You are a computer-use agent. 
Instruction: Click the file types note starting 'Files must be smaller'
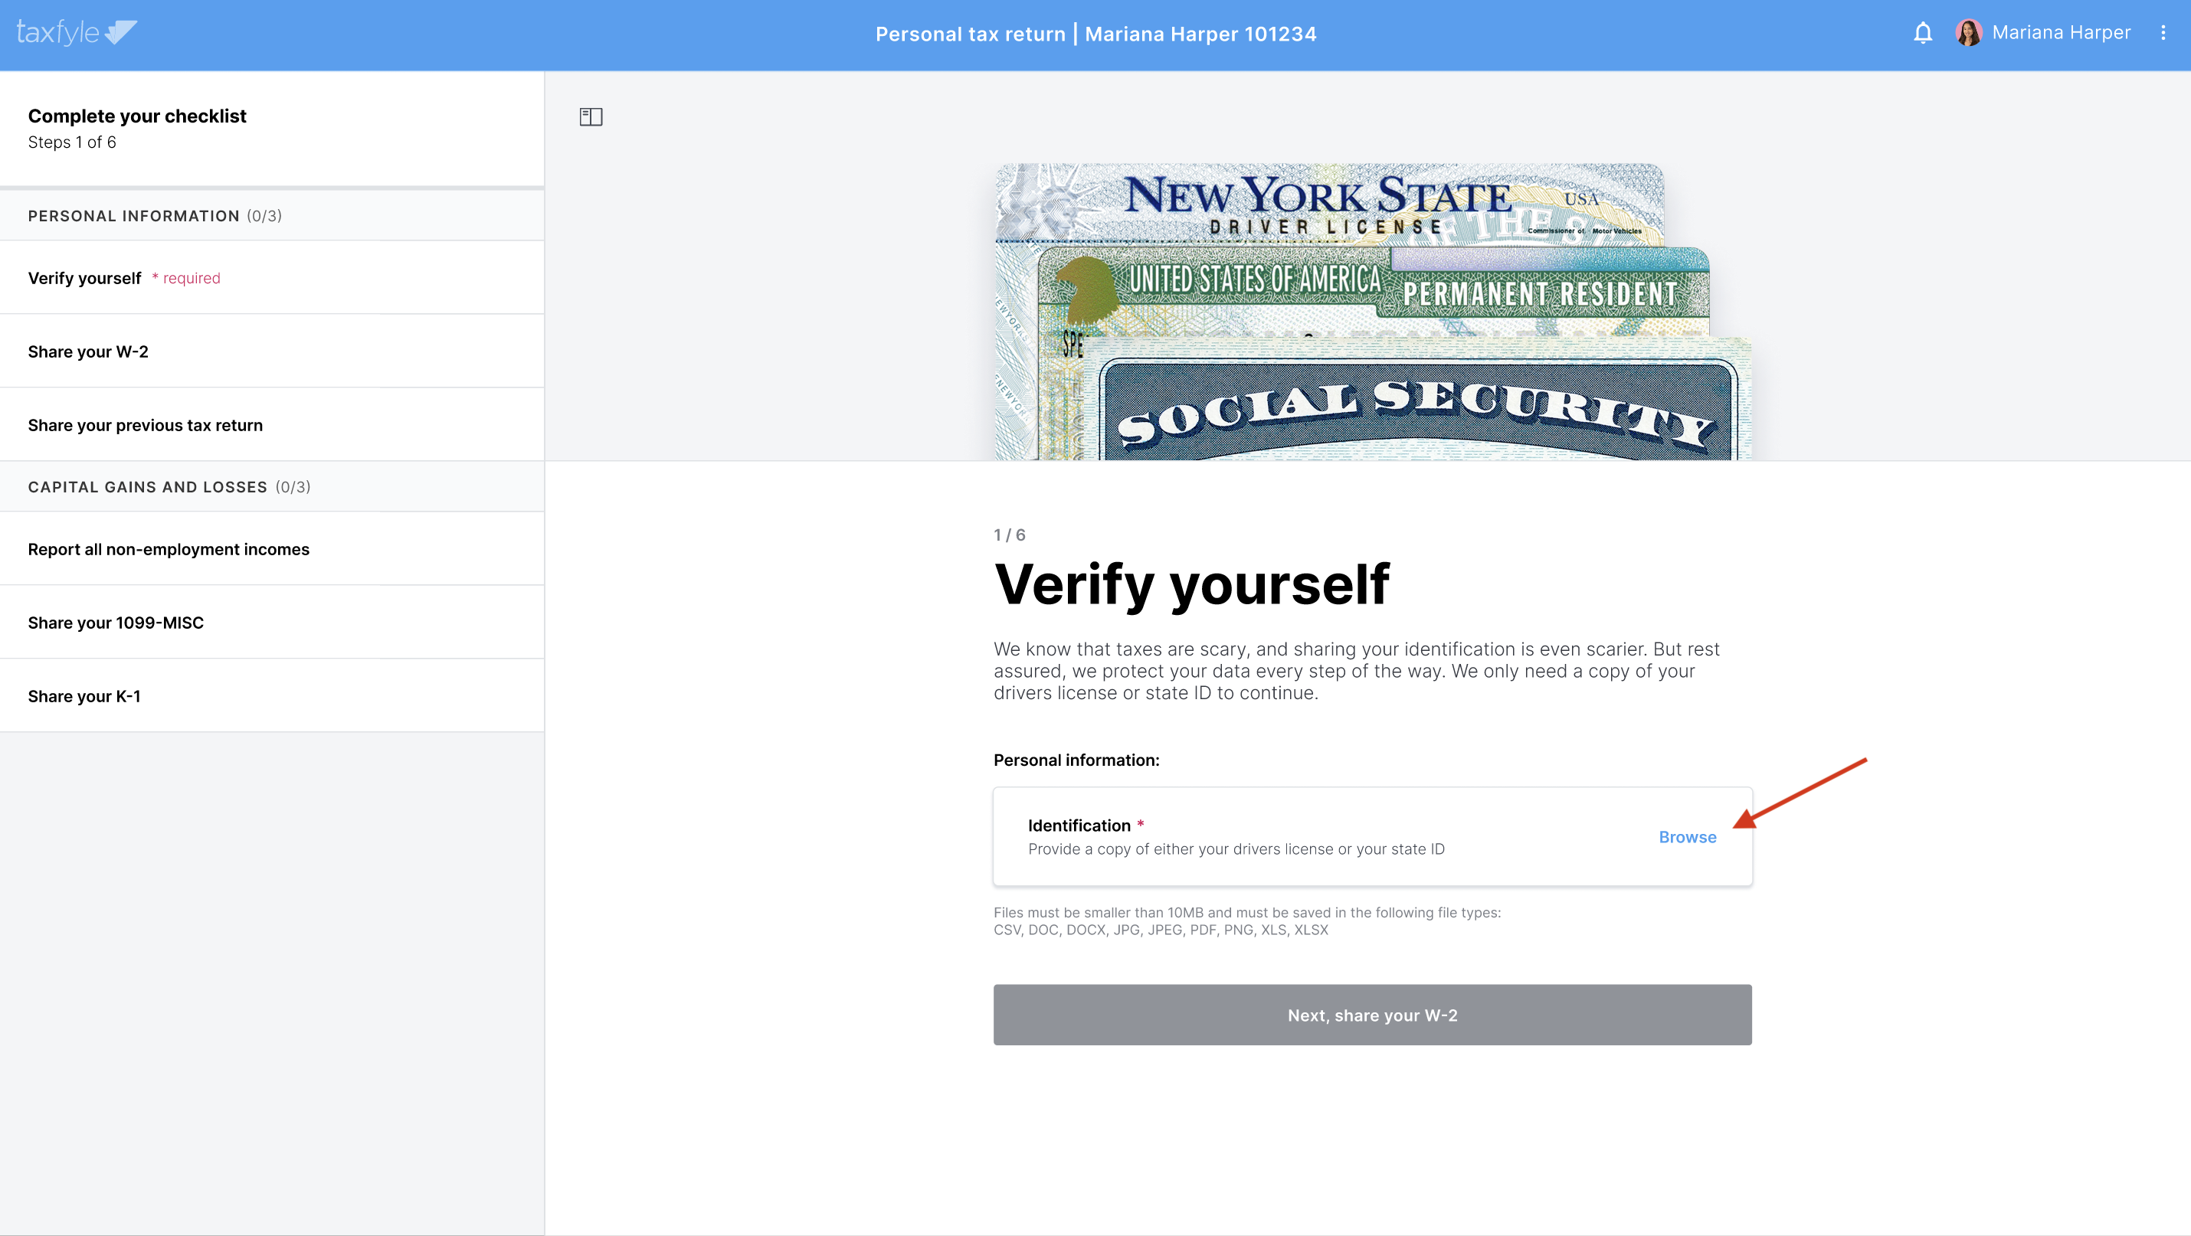tap(1247, 920)
